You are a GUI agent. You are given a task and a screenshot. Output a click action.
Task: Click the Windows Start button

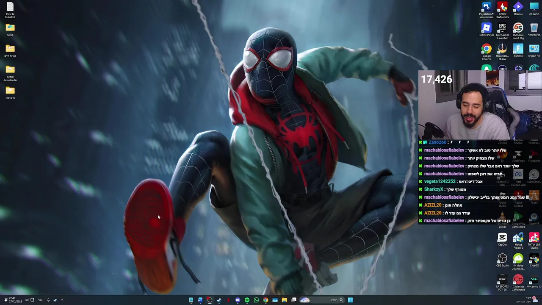point(350,300)
